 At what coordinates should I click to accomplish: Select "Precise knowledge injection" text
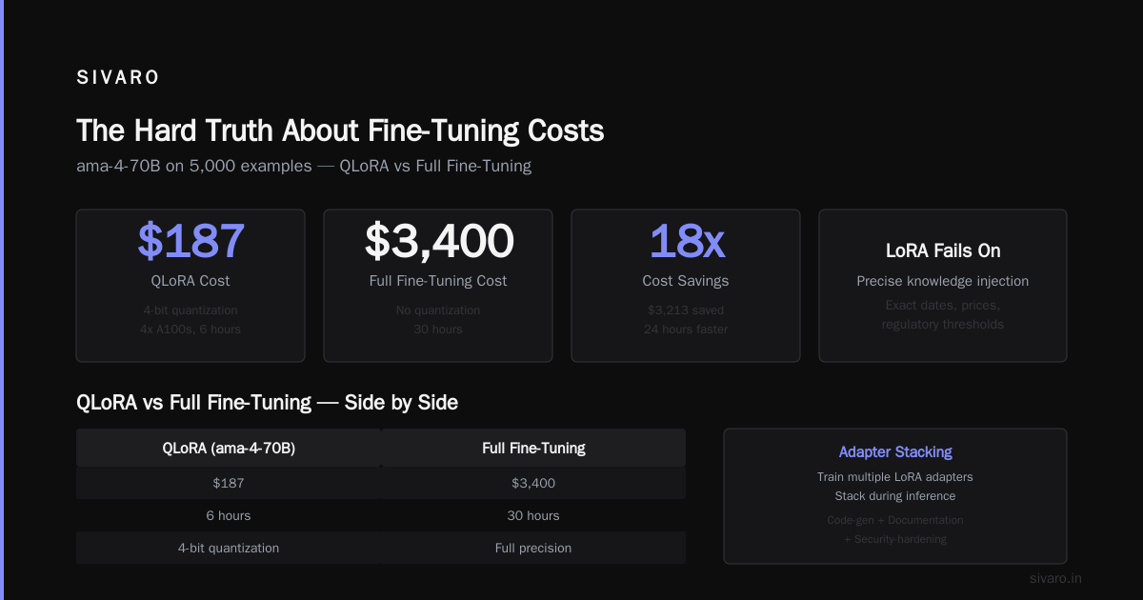(x=943, y=281)
